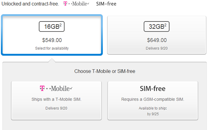
Task: Click 'Ships with a T-Mobile SIM.' text
Action: point(57,99)
